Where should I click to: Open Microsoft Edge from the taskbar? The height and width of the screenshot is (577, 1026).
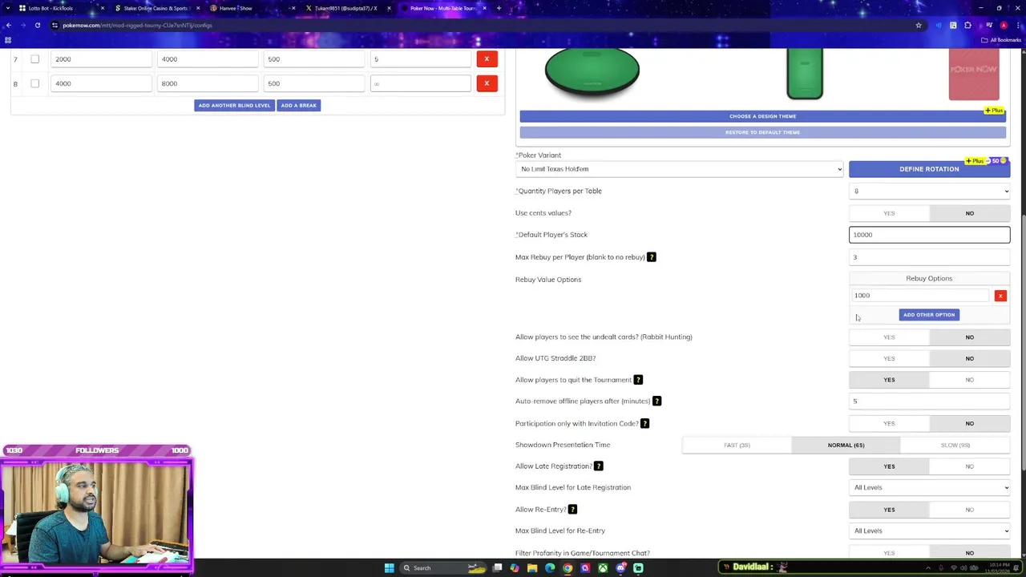pos(550,568)
